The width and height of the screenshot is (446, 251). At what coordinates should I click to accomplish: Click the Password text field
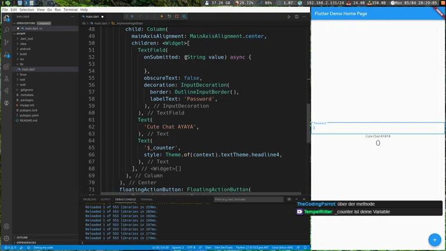tap(377, 128)
